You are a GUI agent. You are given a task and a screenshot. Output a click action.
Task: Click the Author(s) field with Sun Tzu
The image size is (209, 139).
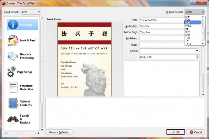pos(162,26)
